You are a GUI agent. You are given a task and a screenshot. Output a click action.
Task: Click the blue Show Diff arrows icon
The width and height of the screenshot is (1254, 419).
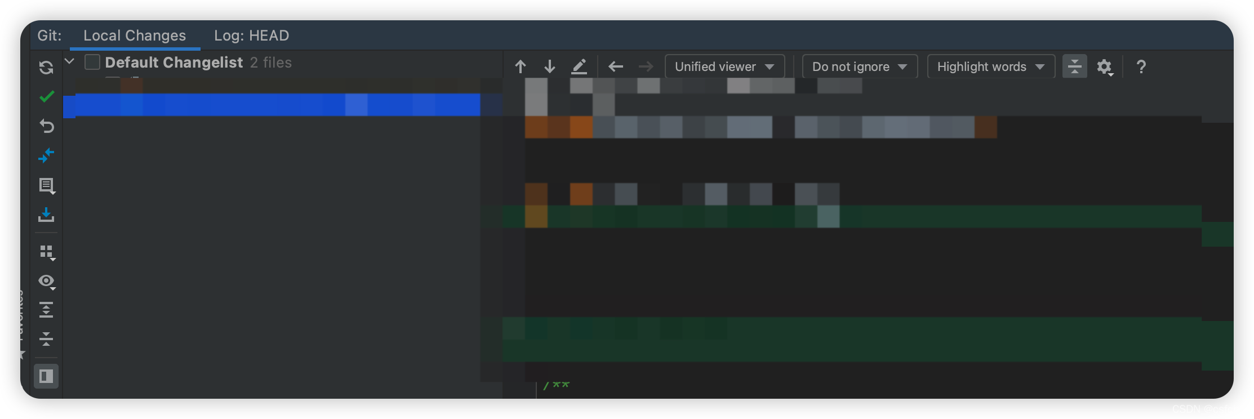pyautogui.click(x=46, y=155)
